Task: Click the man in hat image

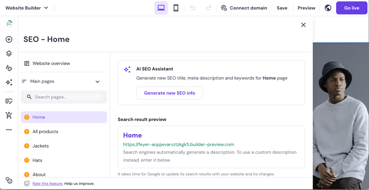Action: [x=341, y=116]
